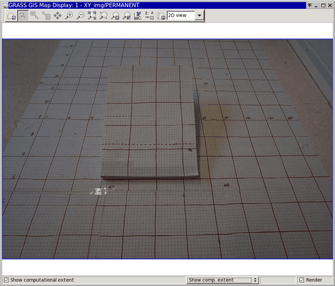Click the icon between Pointer and Pan tools
Screen dimensions: 335x286
[x=34, y=16]
